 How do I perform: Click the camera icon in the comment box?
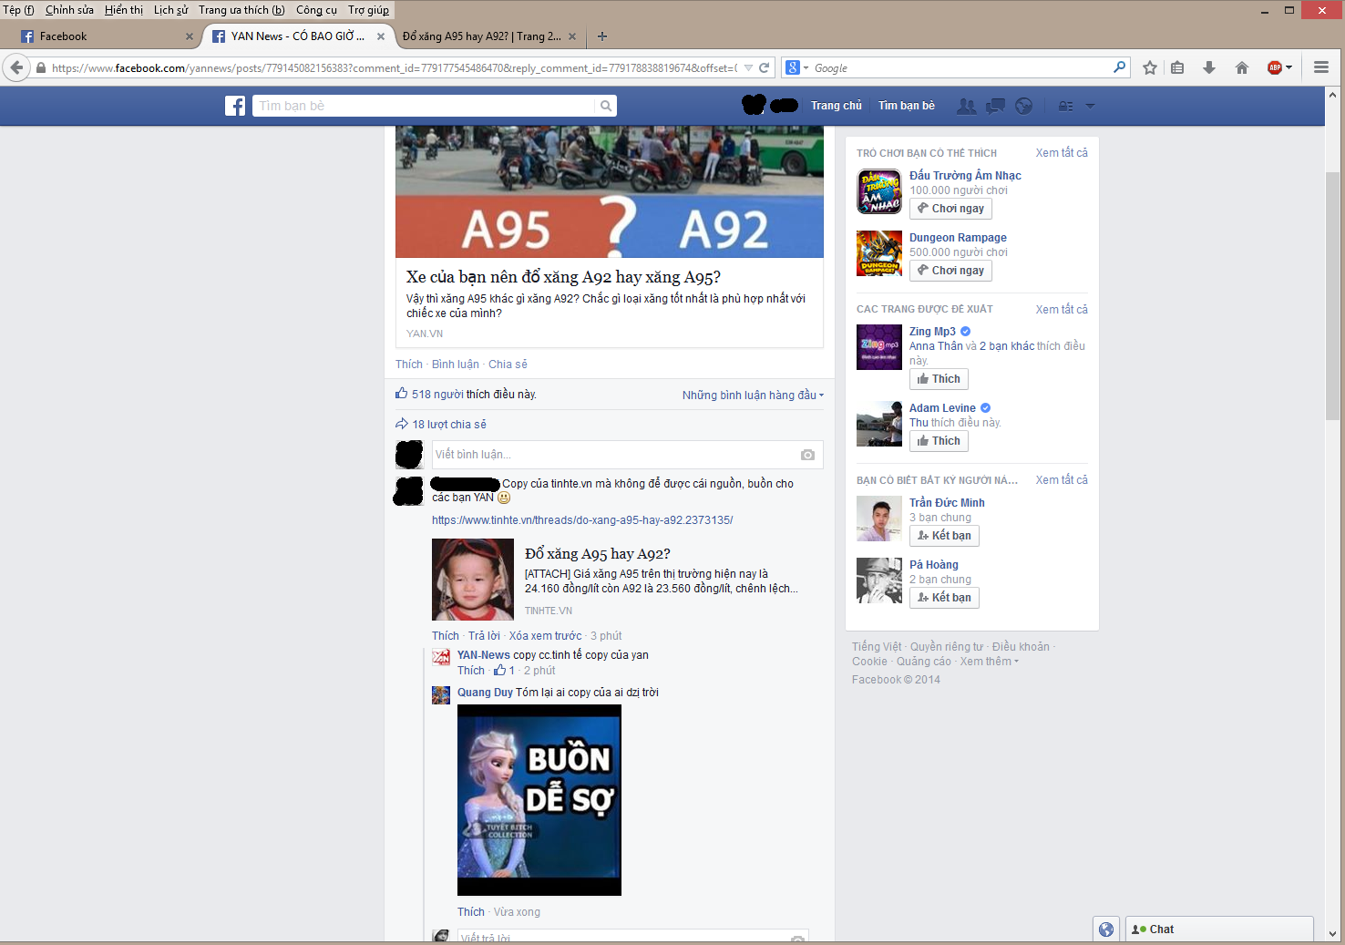[x=807, y=455]
